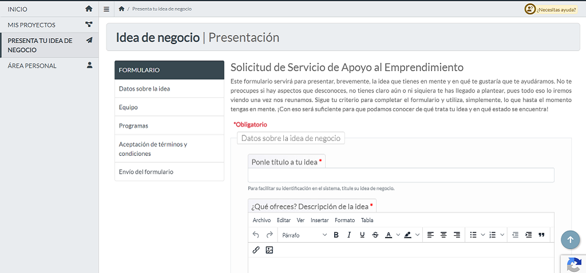Go to Envío del formulario section

[x=169, y=172]
